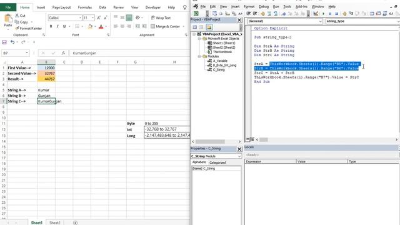
Task: Open the string_type procedure dropdown
Action: tap(398, 21)
